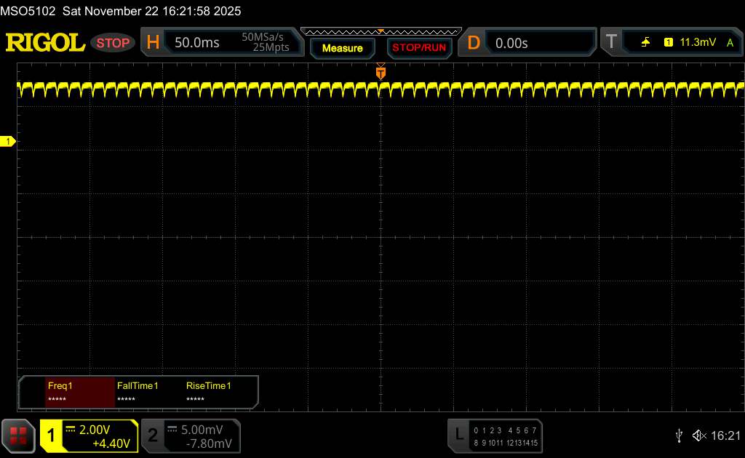Open the horizontal timebase H settings
Viewport: 745px width, 458px height.
[153, 43]
